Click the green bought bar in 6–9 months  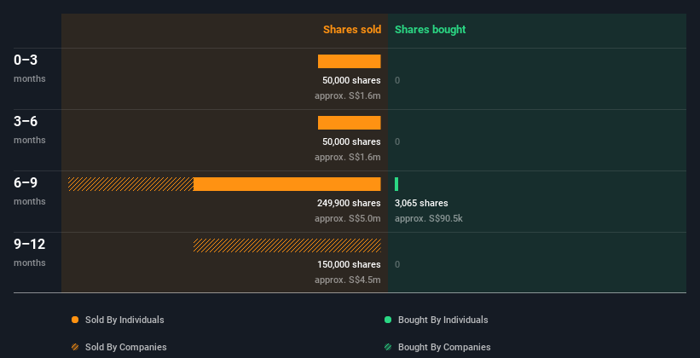(x=396, y=184)
